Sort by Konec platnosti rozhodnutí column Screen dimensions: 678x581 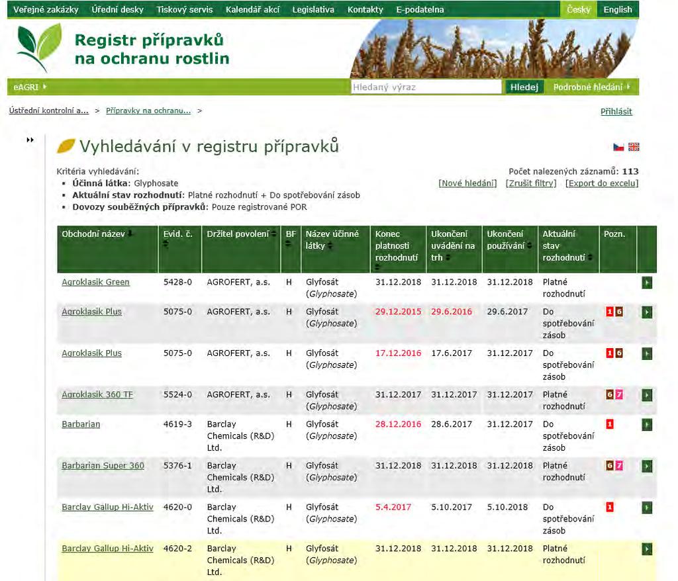(x=378, y=267)
